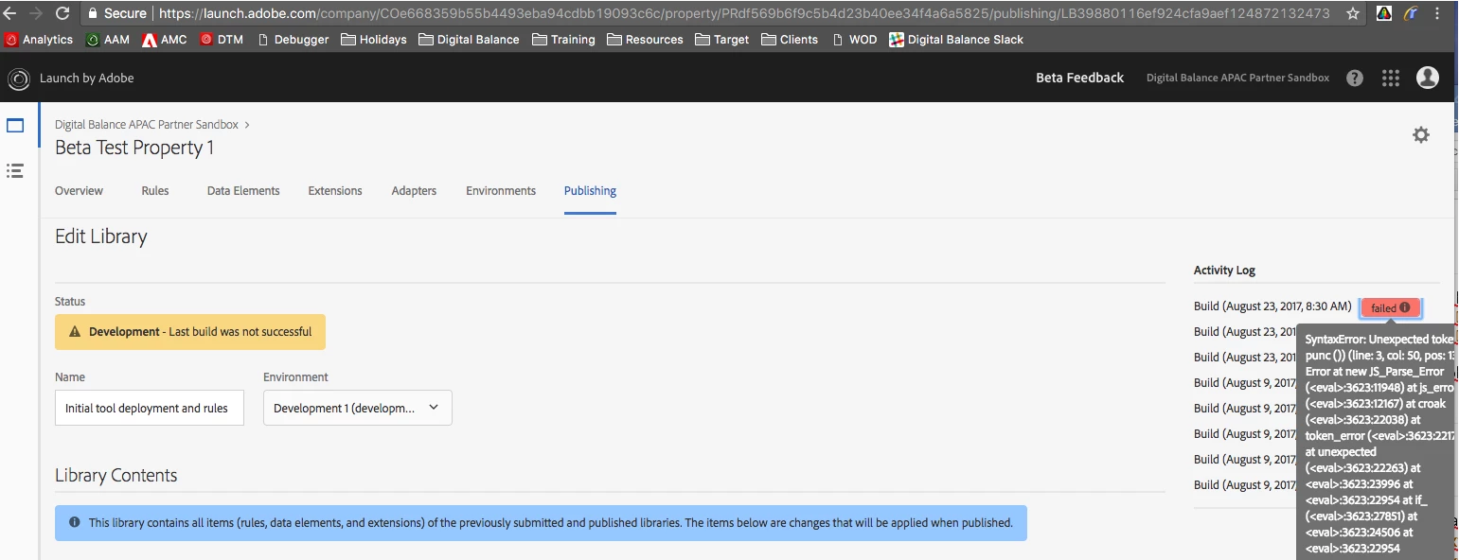This screenshot has width=1459, height=560.
Task: Open the WOD bookmark
Action: pos(854,40)
